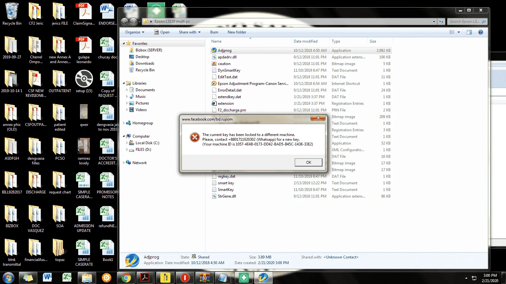Viewport: 506px width, 284px height.
Task: Click Open in the Explorer toolbar
Action: pos(162,32)
